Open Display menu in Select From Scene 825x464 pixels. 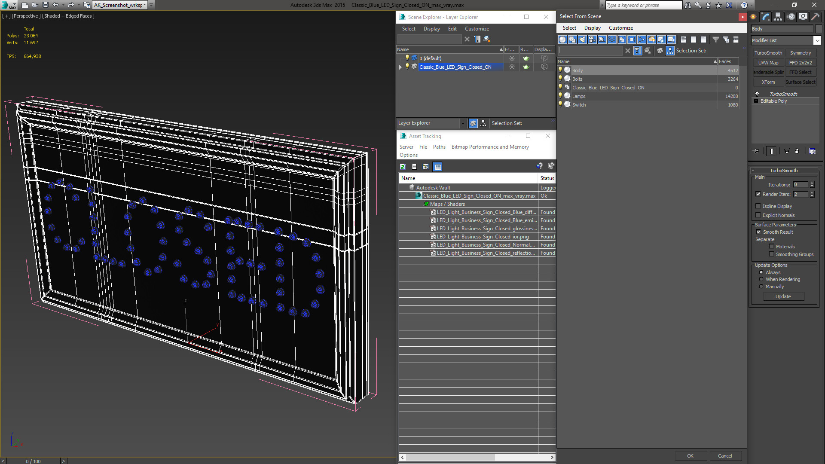pyautogui.click(x=592, y=28)
